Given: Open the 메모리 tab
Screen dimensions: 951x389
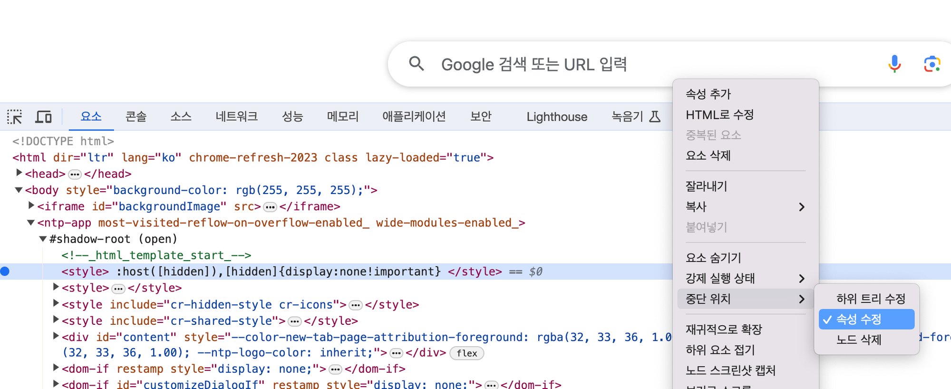Looking at the screenshot, I should click(x=343, y=117).
